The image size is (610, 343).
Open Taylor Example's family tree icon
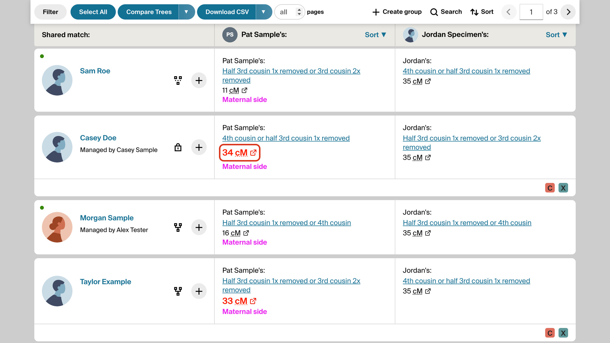coord(178,291)
